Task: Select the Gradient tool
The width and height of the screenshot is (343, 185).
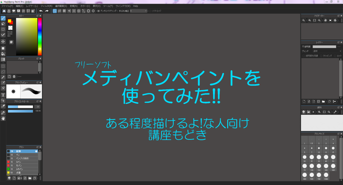Action: (x=3, y=59)
